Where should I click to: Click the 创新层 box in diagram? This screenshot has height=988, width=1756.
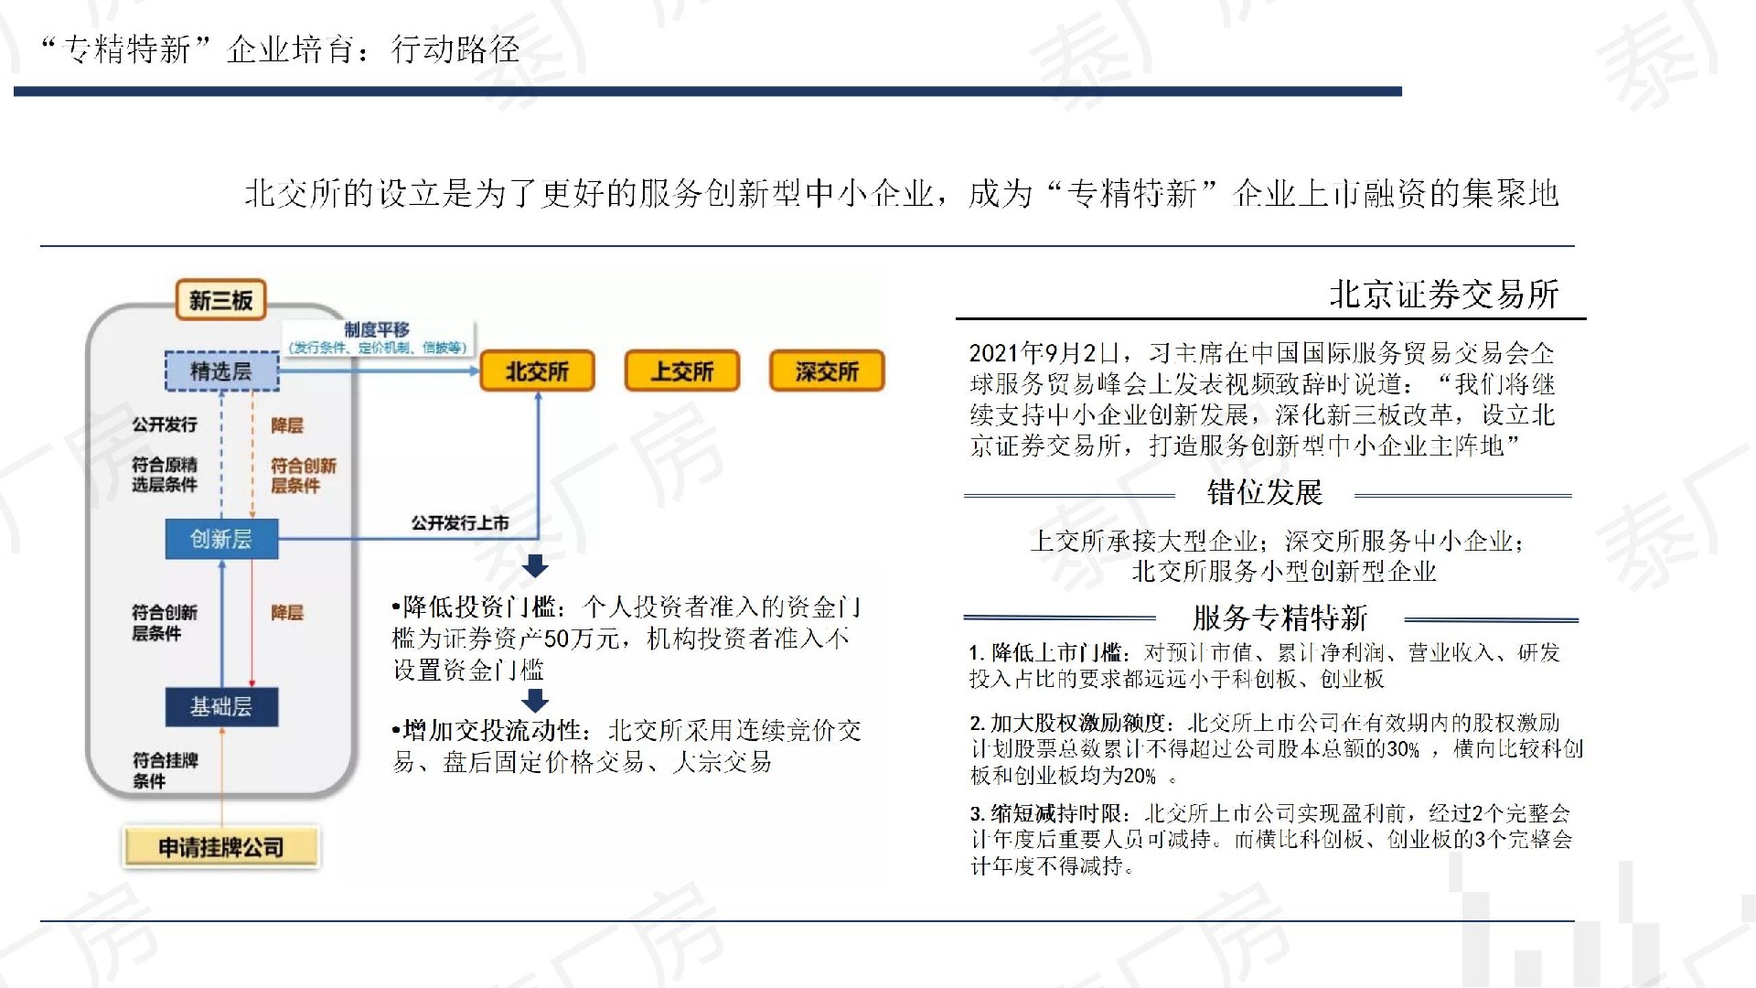point(221,539)
